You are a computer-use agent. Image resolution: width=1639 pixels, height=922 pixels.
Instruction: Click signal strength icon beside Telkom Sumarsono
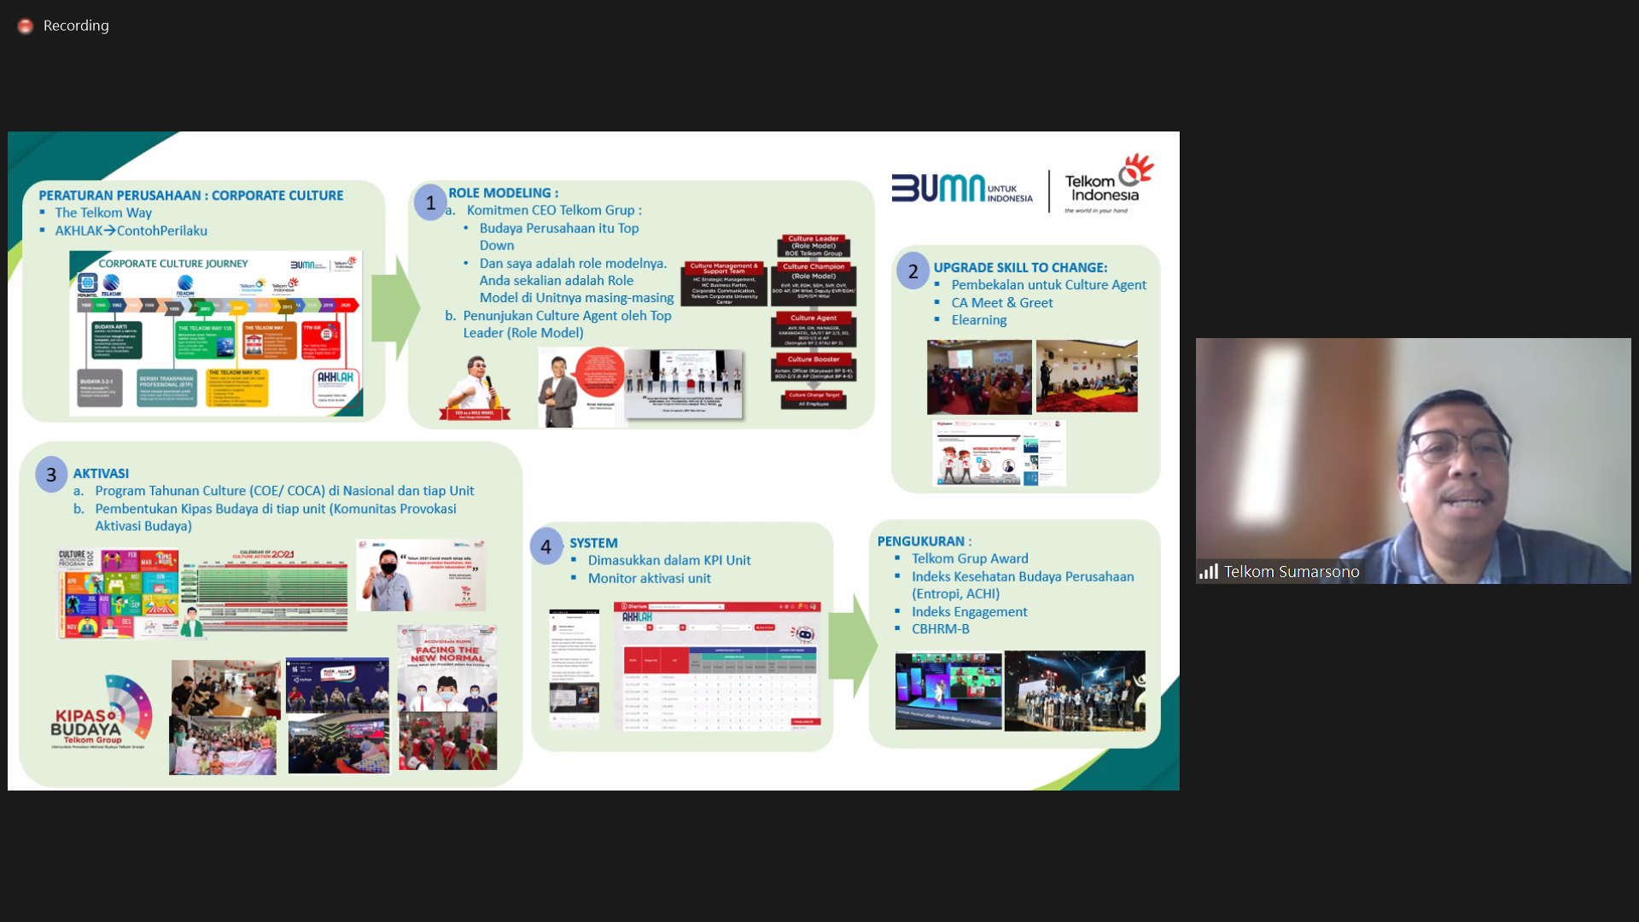(x=1208, y=572)
